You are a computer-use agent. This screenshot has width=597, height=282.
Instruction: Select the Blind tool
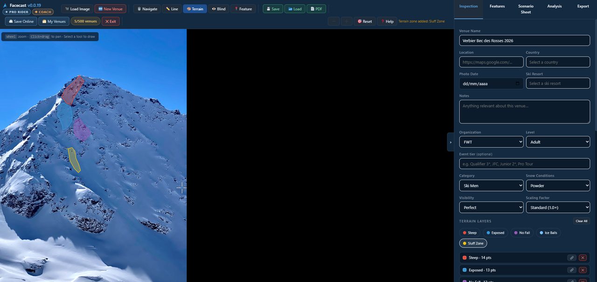point(219,9)
